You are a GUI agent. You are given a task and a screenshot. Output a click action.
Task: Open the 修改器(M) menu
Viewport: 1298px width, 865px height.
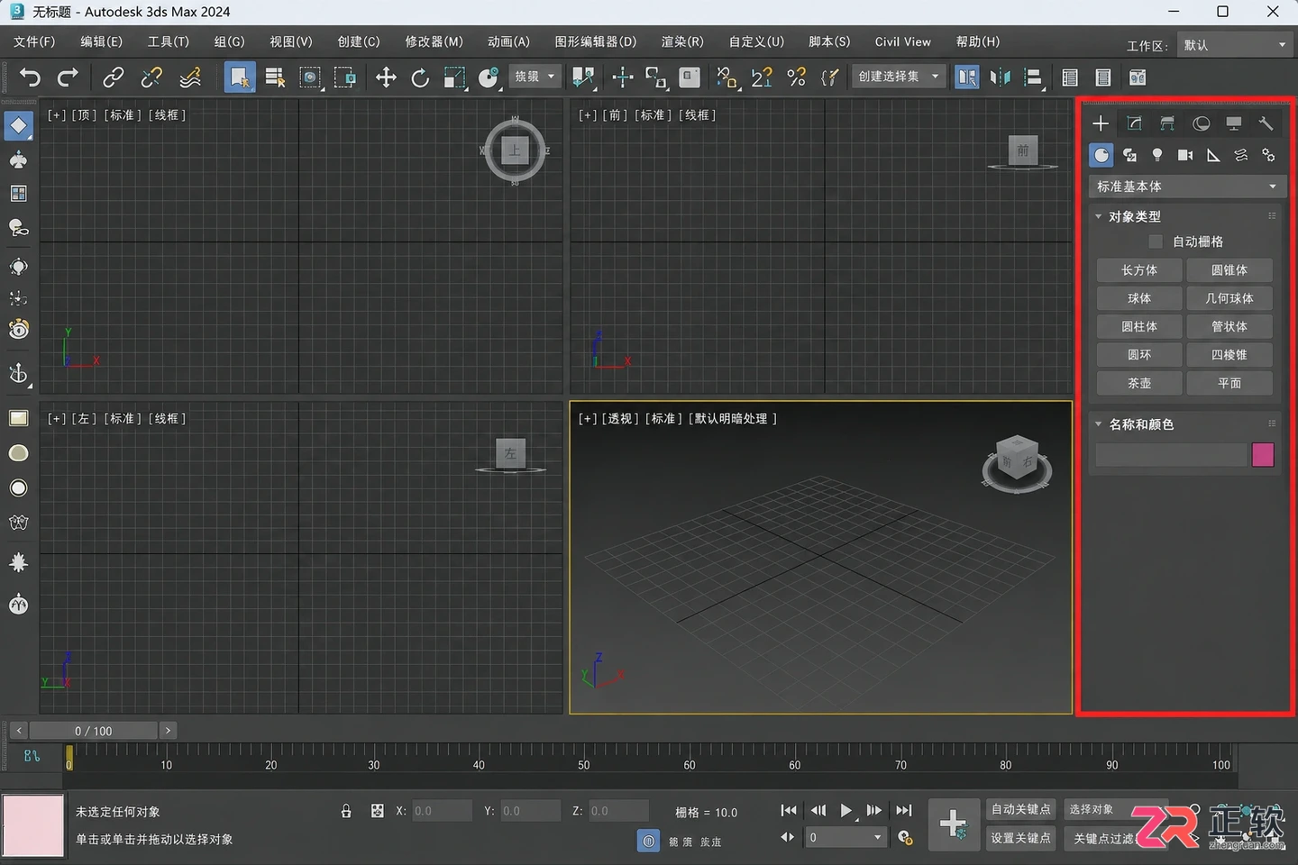tap(434, 41)
